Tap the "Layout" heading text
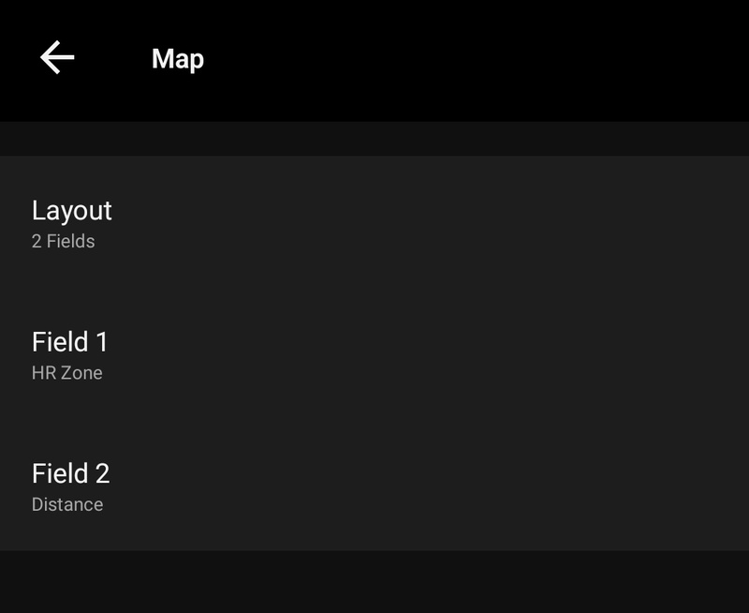Image resolution: width=749 pixels, height=613 pixels. pyautogui.click(x=72, y=210)
